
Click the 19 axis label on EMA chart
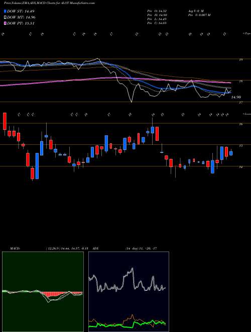tap(241, 60)
